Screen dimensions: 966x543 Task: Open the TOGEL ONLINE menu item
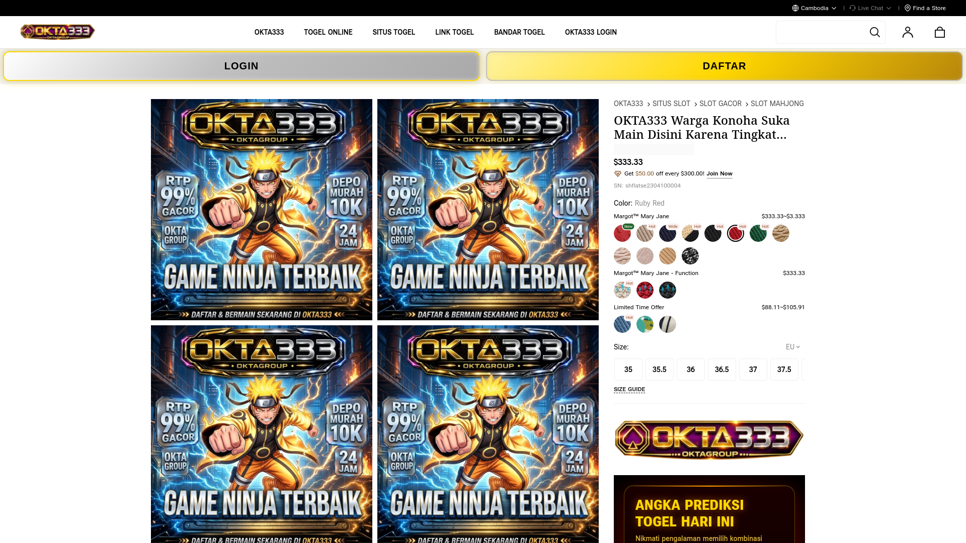[x=328, y=32]
